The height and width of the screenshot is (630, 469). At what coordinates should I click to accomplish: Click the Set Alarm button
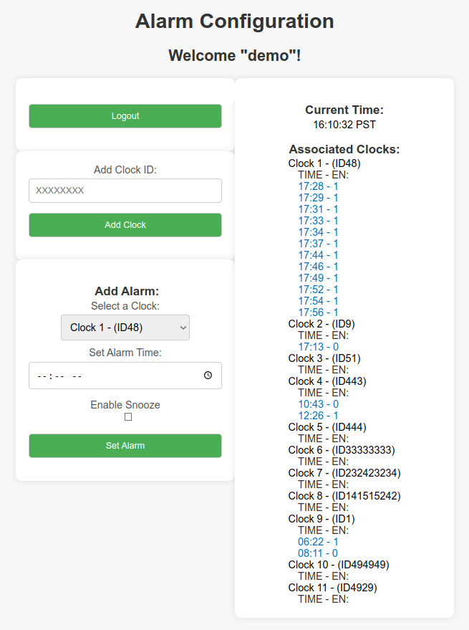125,446
